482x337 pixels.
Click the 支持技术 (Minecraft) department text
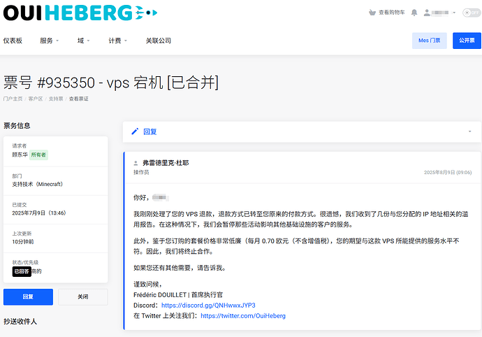tap(37, 184)
